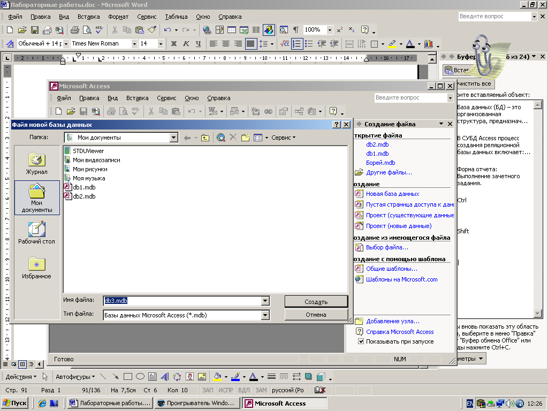Open the Views dropdown arrow in dialog
This screenshot has width=548, height=411.
pyautogui.click(x=267, y=138)
